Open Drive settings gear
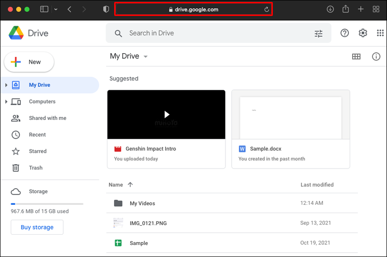The image size is (387, 257). click(x=363, y=33)
